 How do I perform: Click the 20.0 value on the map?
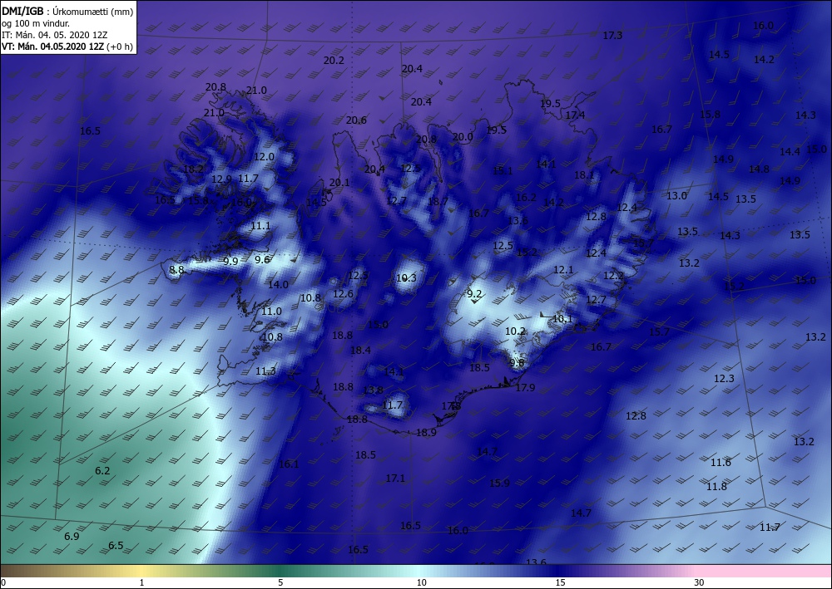[x=463, y=136]
